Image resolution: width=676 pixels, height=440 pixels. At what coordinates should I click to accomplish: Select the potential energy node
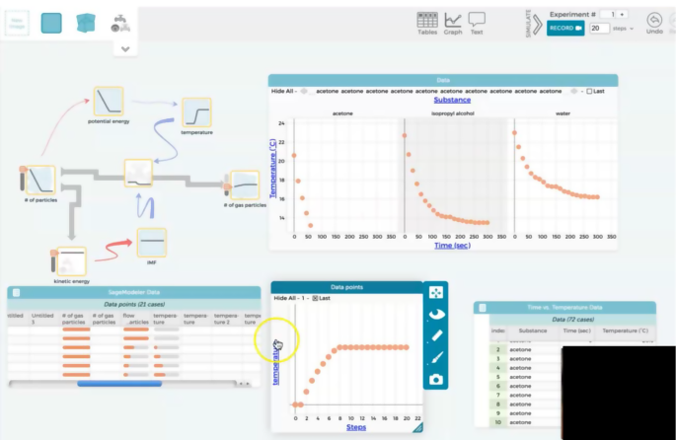click(109, 102)
